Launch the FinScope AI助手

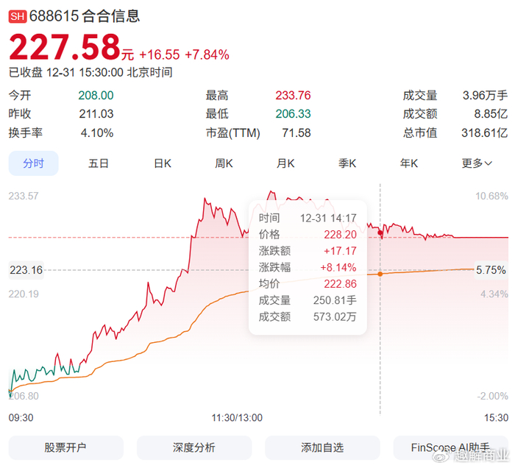(x=450, y=447)
